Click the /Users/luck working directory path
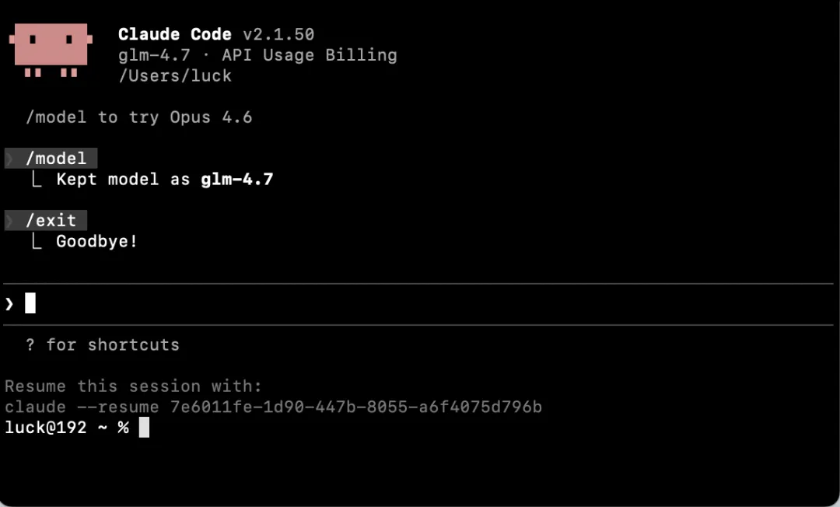The image size is (840, 507). tap(175, 76)
